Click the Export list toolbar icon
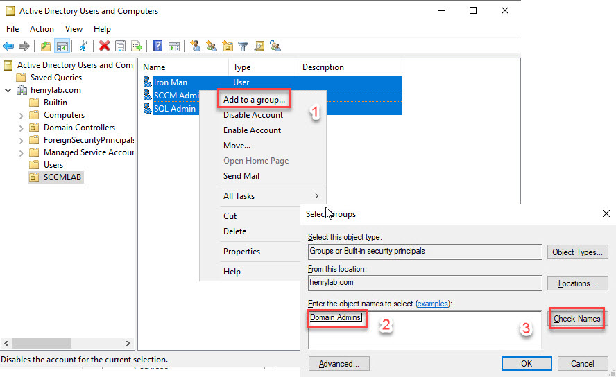616x377 pixels. click(x=137, y=46)
